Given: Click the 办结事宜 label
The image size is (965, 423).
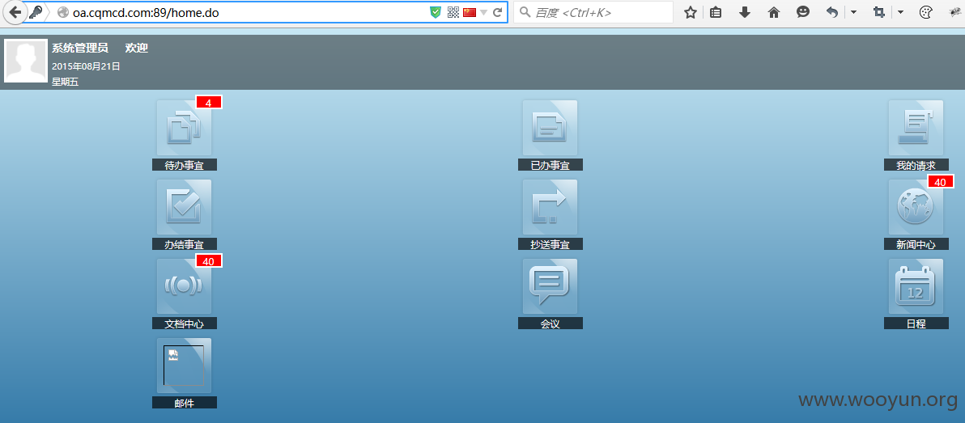Looking at the screenshot, I should (185, 244).
